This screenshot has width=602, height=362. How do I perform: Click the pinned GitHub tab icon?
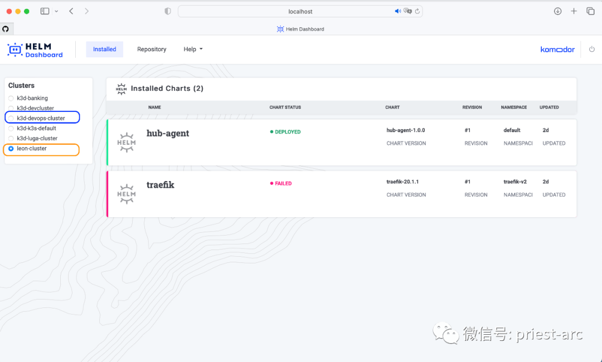[x=6, y=29]
